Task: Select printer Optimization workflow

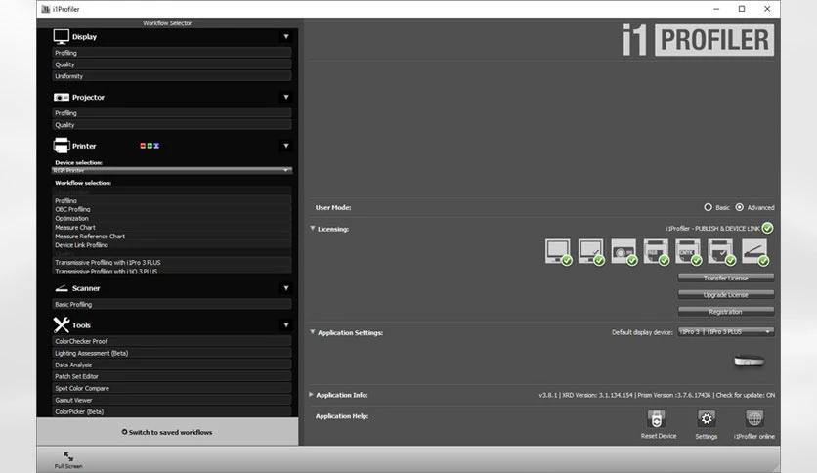Action: [x=172, y=218]
